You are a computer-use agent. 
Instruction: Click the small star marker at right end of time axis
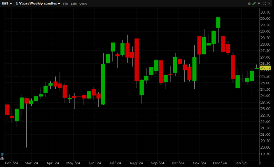click(260, 163)
